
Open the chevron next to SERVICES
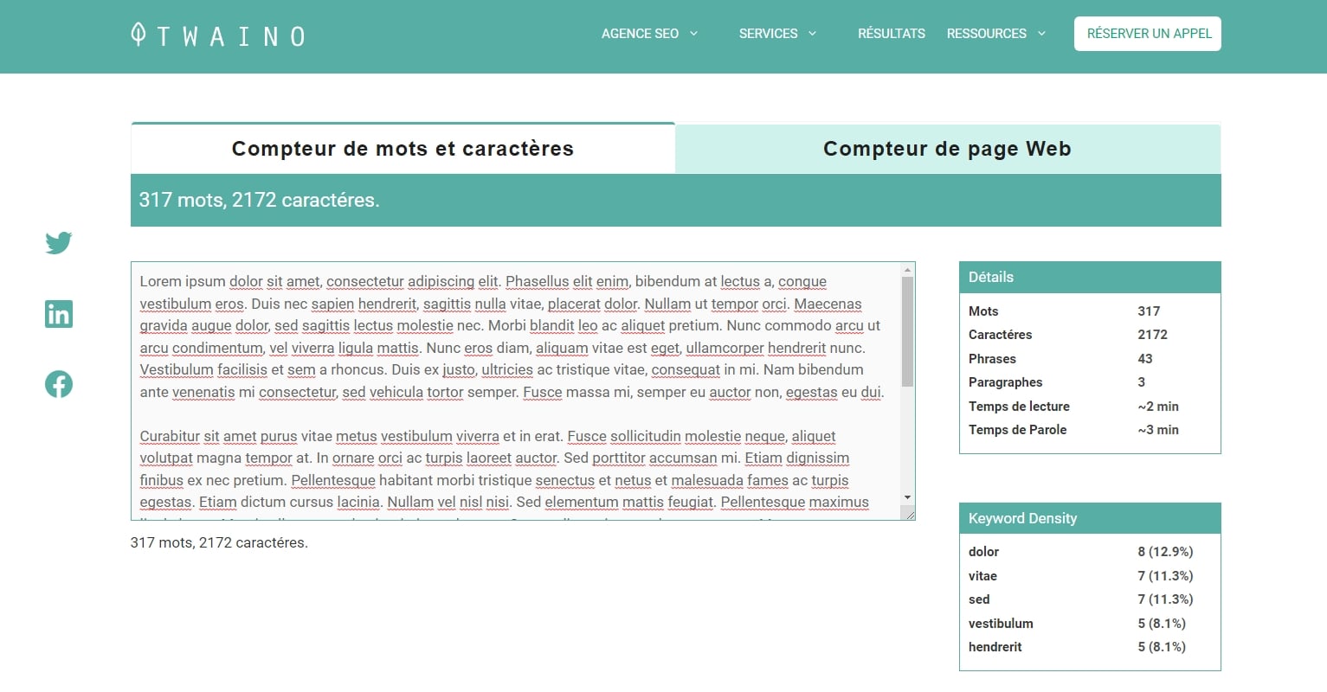point(812,34)
